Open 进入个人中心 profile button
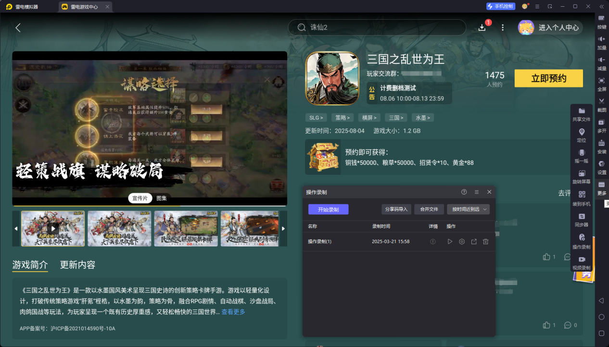Viewport: 609px width, 347px height. click(x=550, y=27)
